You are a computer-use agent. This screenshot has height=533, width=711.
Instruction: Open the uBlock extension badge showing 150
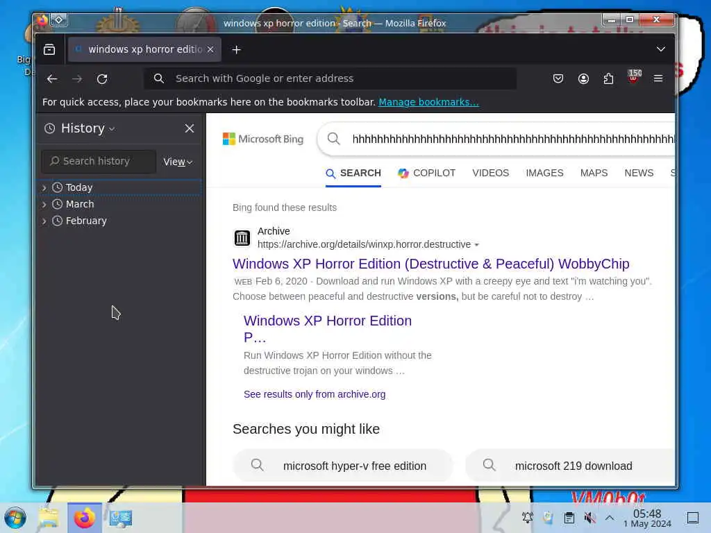[x=634, y=76]
